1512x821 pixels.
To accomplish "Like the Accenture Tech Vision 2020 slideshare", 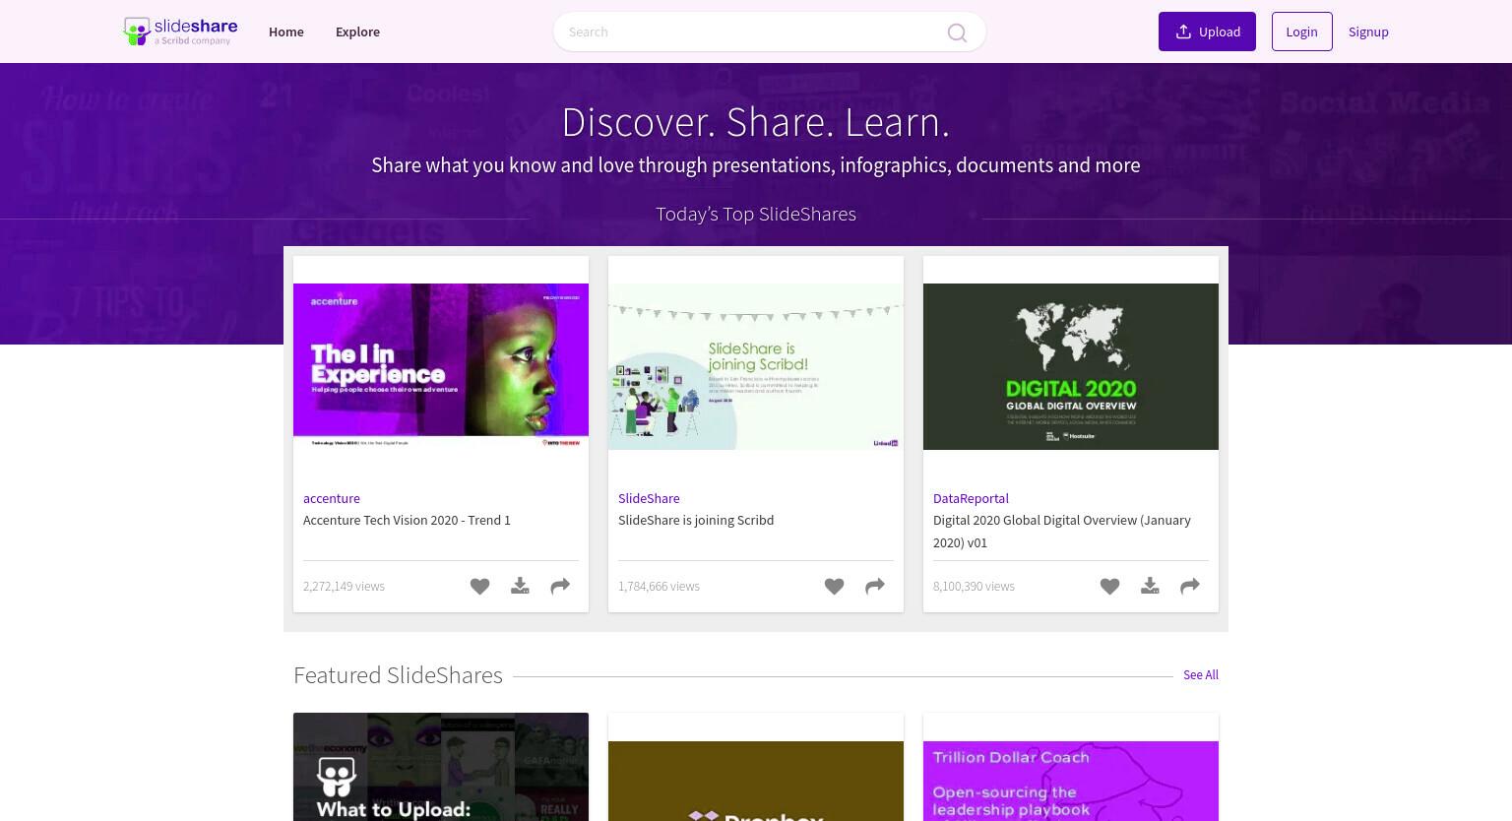I will pyautogui.click(x=479, y=587).
